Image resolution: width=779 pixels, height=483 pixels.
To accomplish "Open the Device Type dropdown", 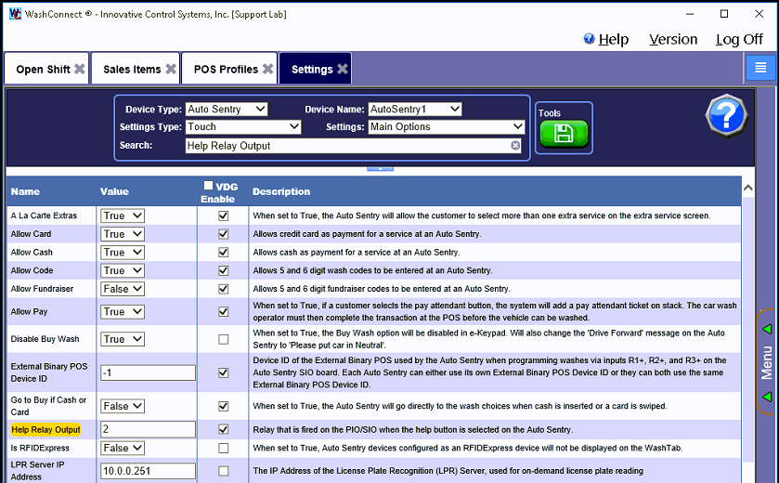I will coord(227,110).
